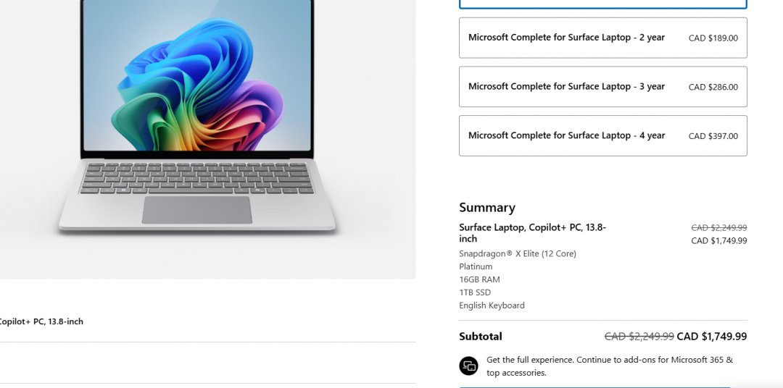Click the Platinum color spec line
The height and width of the screenshot is (388, 783).
[x=476, y=266]
